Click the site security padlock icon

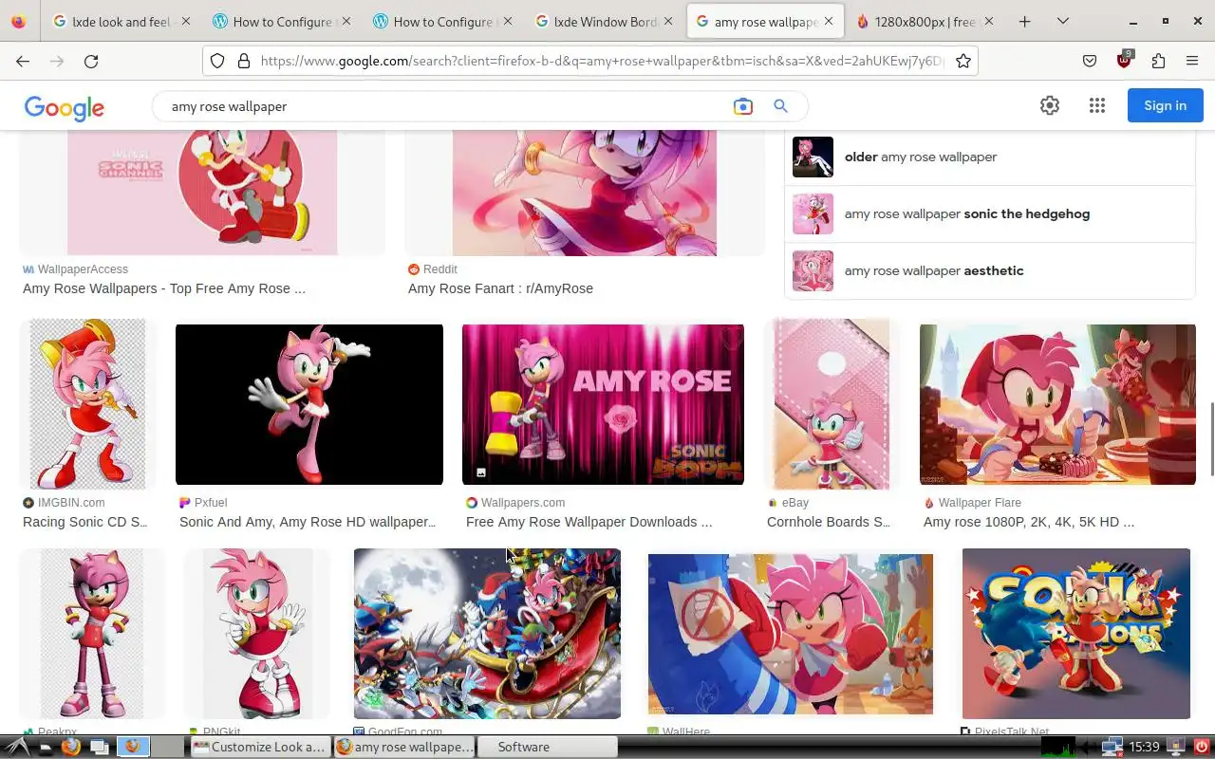pyautogui.click(x=244, y=61)
